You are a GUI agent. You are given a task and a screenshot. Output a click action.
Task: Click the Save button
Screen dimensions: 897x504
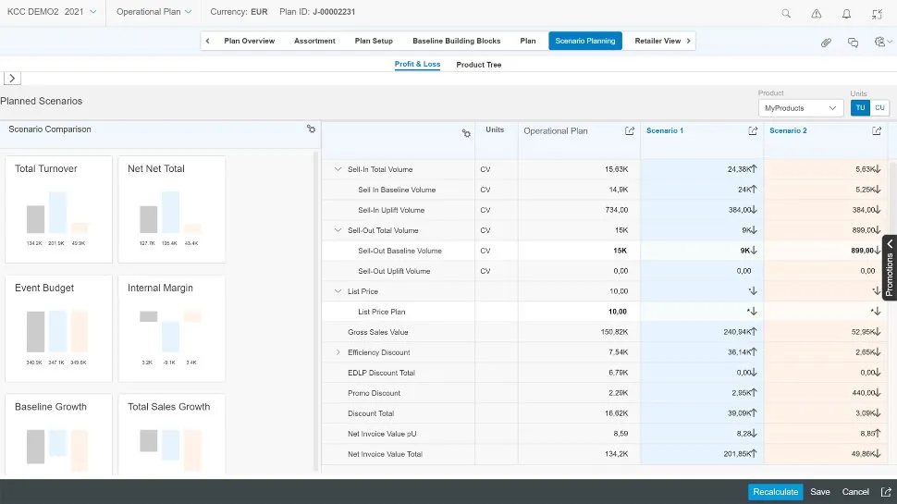tap(820, 492)
